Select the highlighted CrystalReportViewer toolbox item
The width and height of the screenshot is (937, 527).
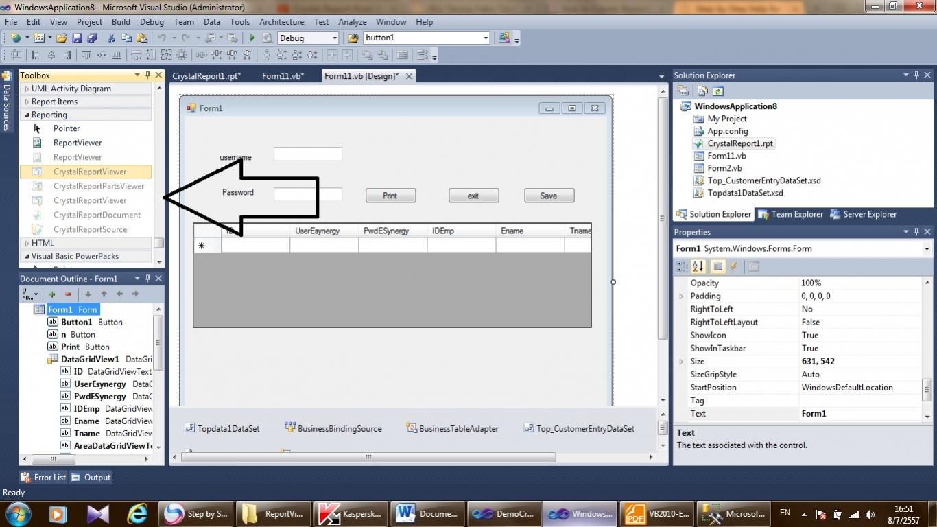click(x=86, y=172)
